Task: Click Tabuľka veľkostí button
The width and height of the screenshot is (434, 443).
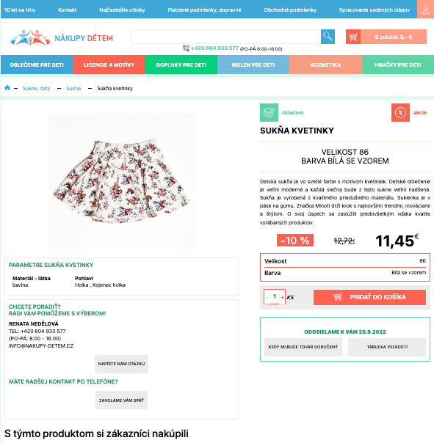Action: pos(387,347)
